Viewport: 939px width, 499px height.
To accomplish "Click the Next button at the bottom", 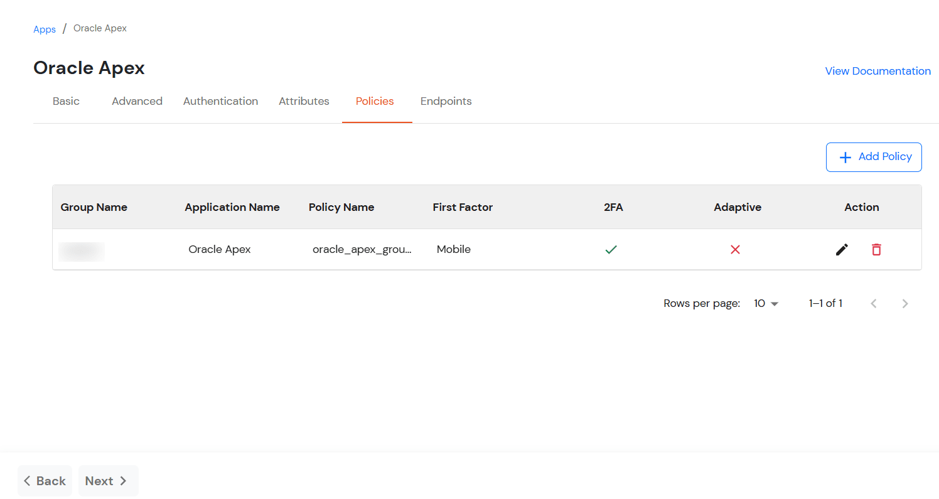I will (108, 481).
